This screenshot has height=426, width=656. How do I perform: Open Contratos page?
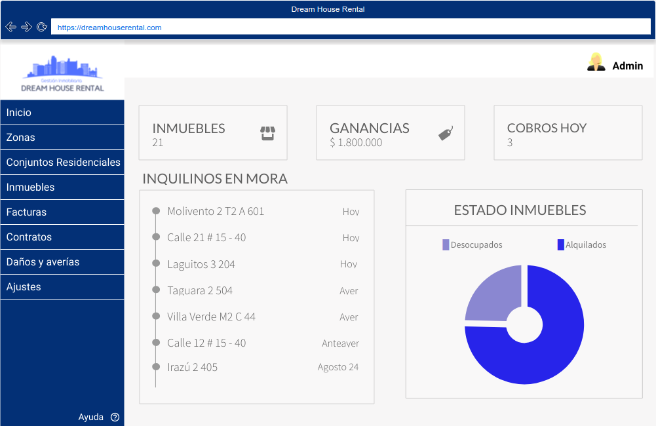(62, 237)
